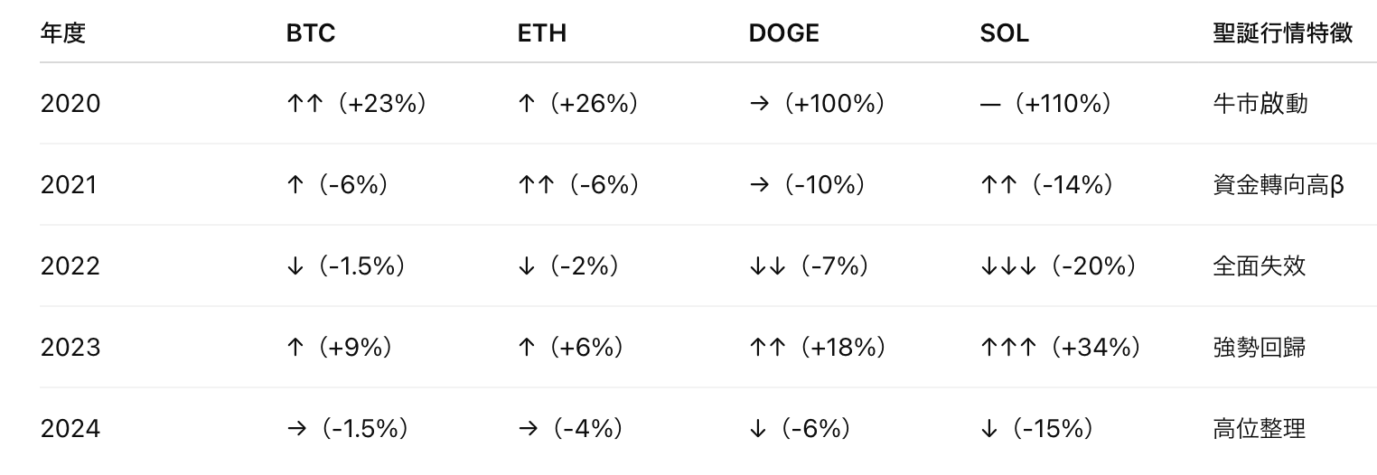Click the BTC +23% cell for 2020
1377x475 pixels.
pos(355,104)
